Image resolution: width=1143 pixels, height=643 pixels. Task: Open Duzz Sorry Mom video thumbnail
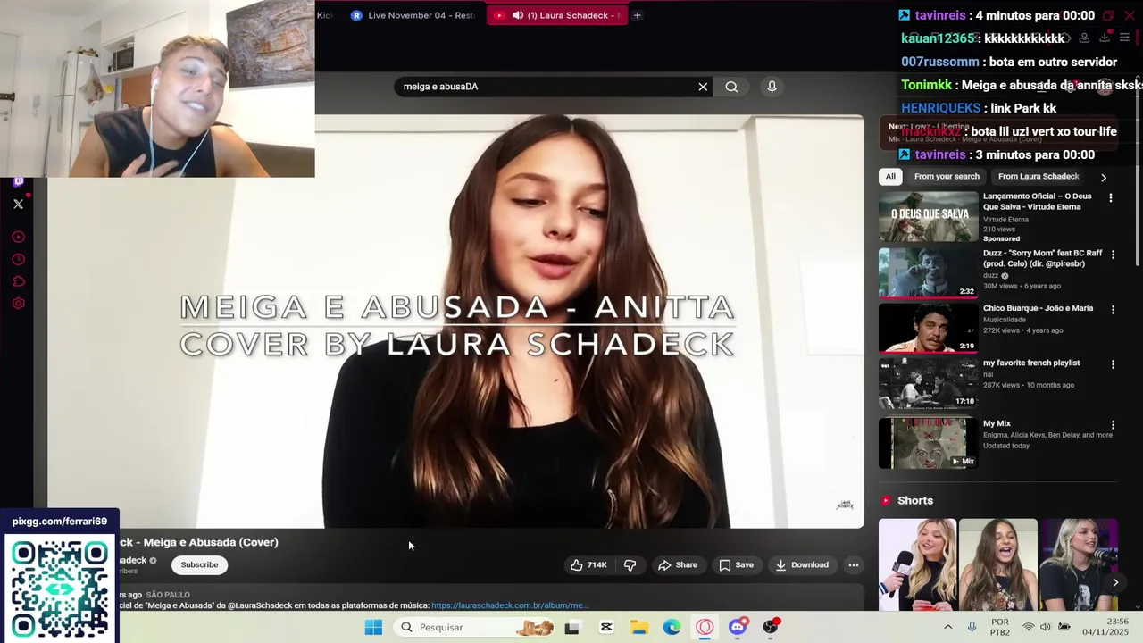click(x=929, y=272)
